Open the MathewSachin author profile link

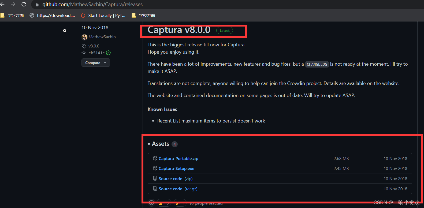(102, 37)
